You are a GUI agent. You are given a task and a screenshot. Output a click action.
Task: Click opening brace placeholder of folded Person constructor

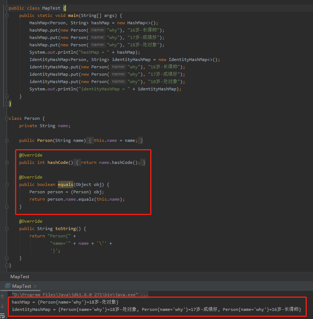90,141
